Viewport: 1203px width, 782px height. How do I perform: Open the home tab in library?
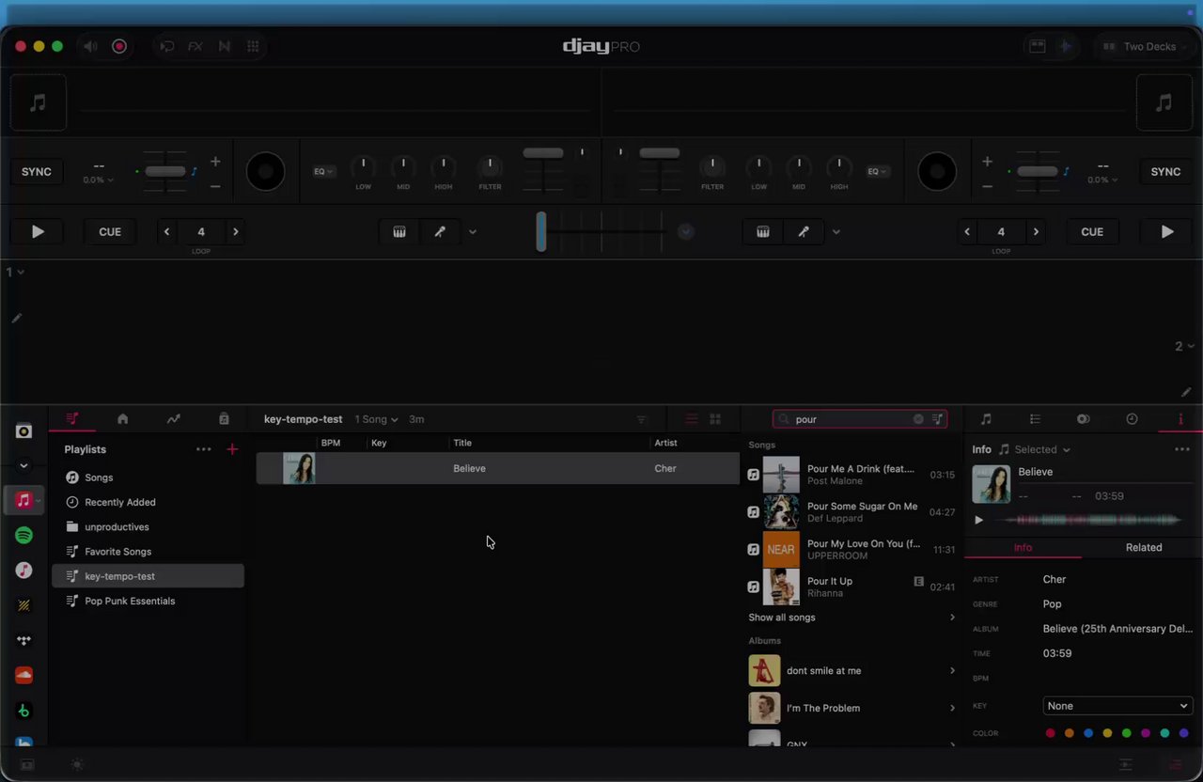122,419
